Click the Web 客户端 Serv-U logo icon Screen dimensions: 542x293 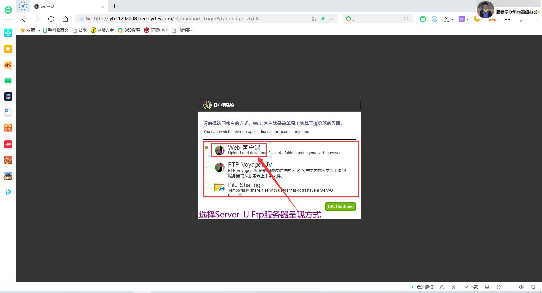coord(220,150)
